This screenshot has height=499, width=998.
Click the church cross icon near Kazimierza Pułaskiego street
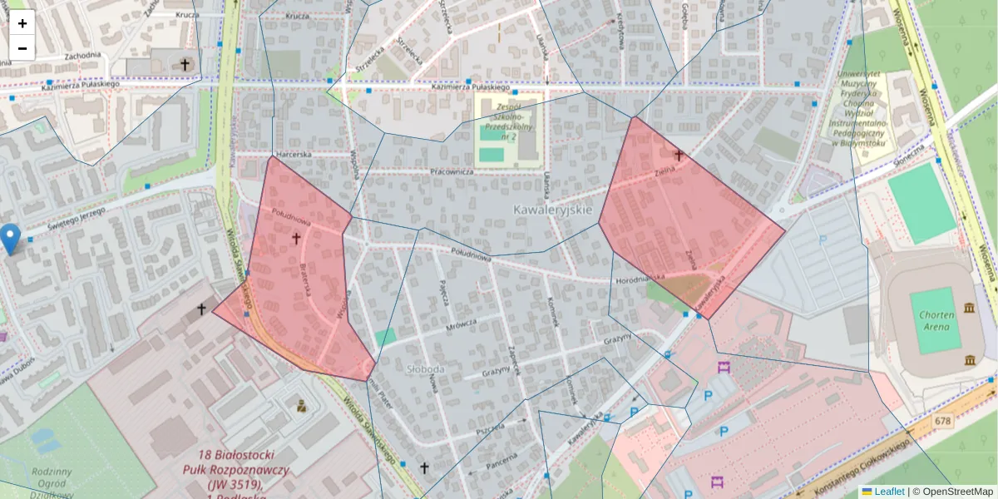point(184,63)
